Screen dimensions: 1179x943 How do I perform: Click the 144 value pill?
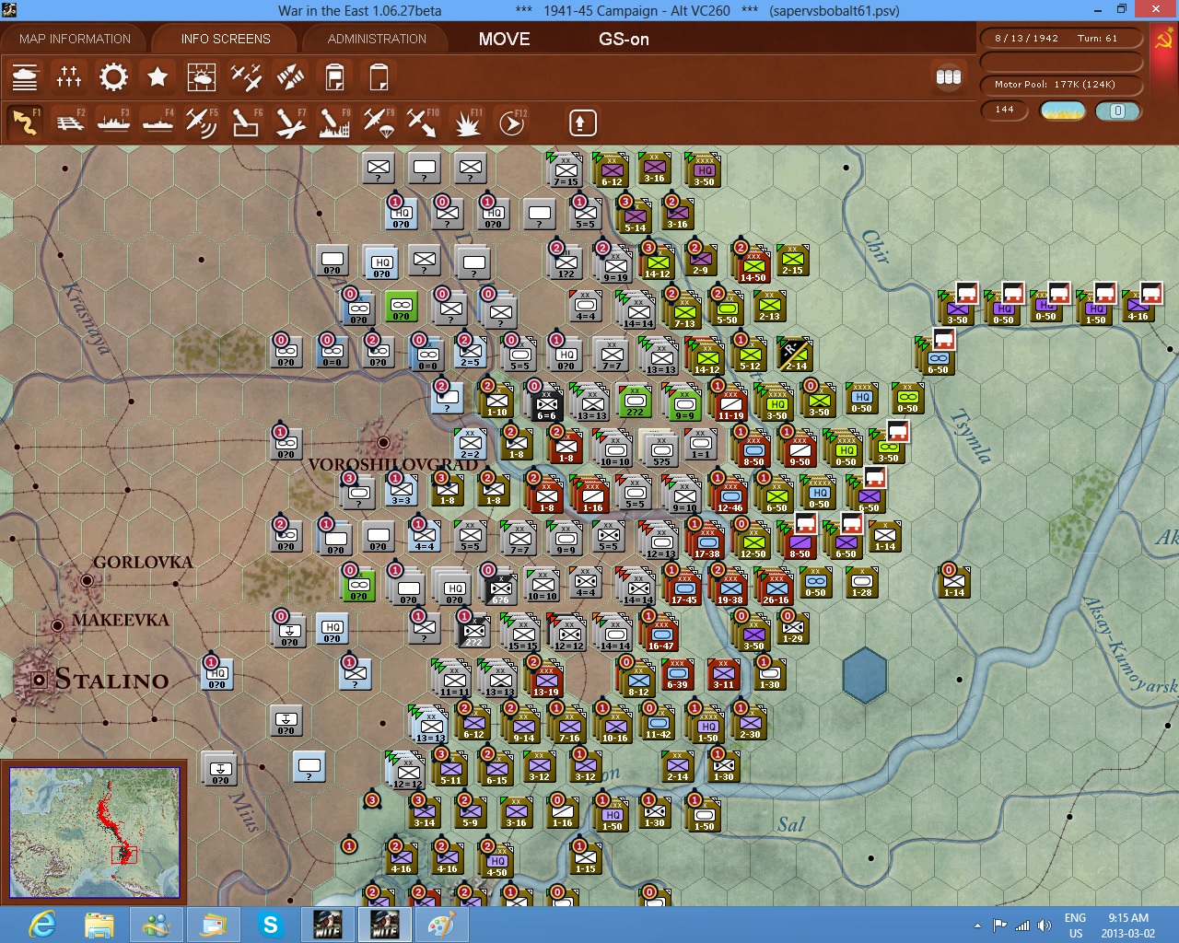tap(1005, 110)
